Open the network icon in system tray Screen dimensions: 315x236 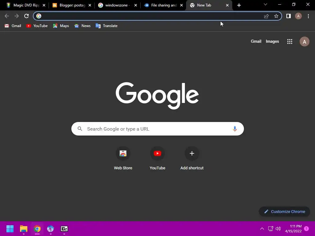[x=270, y=229]
